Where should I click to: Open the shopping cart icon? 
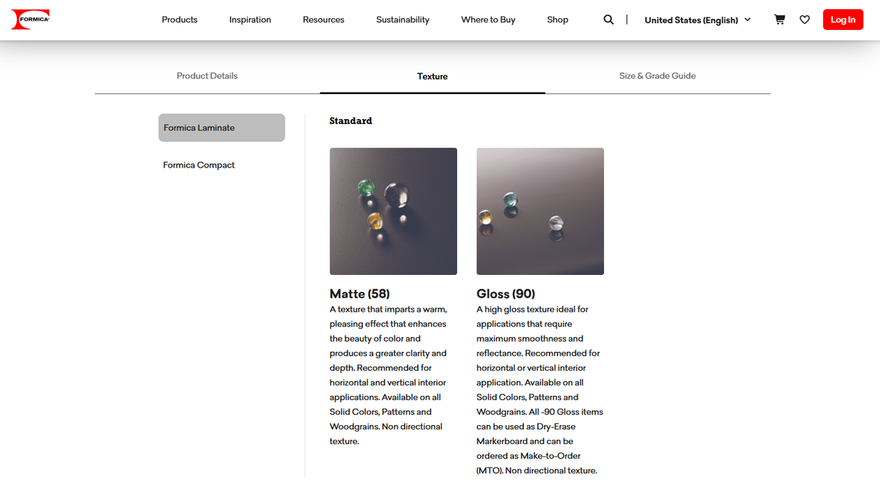(x=780, y=19)
